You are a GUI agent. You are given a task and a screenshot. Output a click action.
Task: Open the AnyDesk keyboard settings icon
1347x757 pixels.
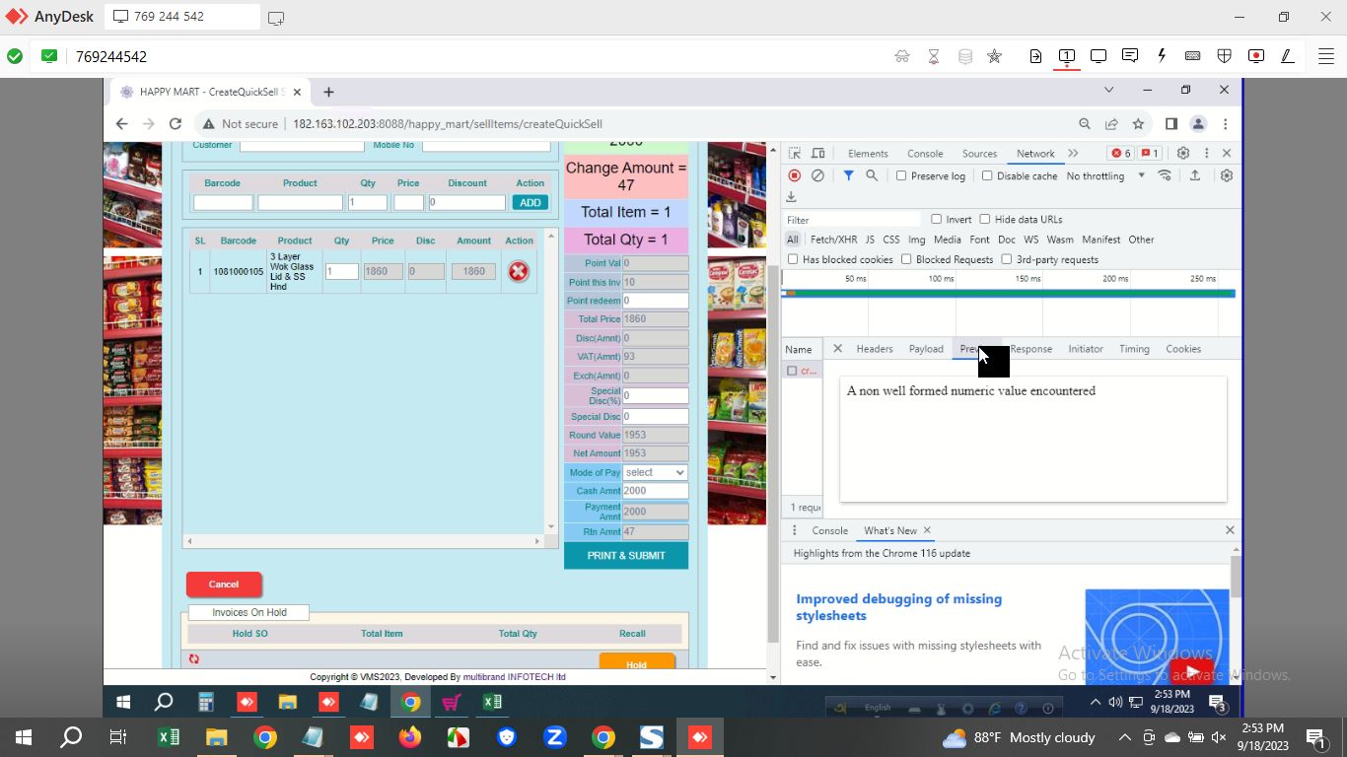(x=1192, y=56)
